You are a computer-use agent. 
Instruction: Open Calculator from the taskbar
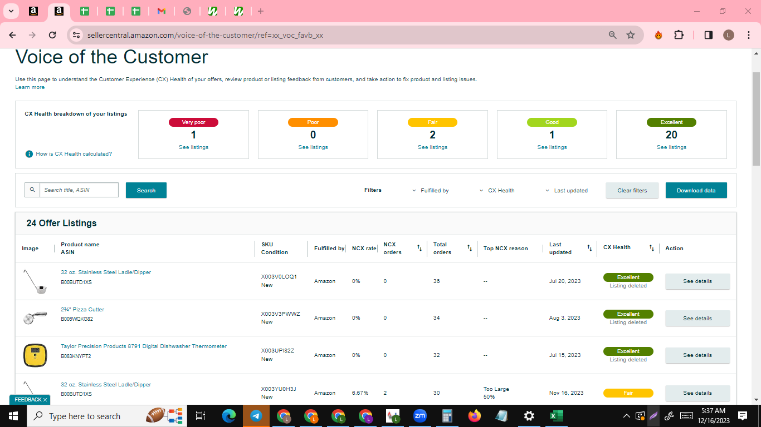(447, 416)
